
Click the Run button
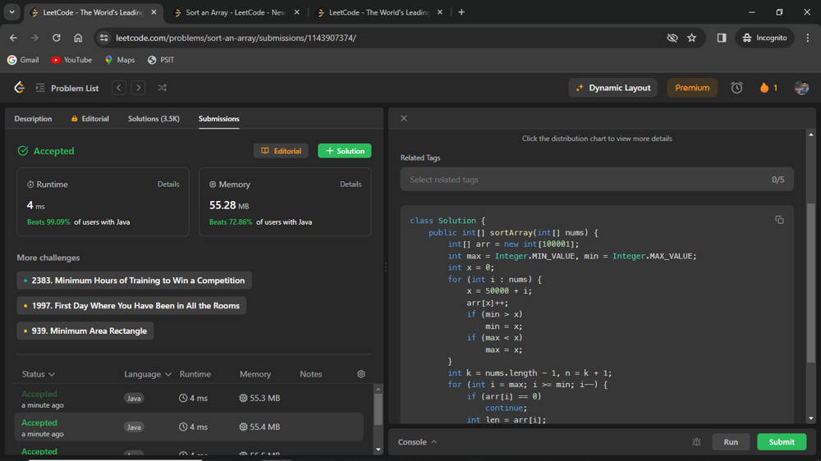(x=731, y=442)
